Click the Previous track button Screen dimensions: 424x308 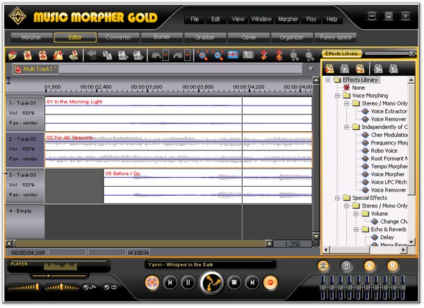[x=170, y=282]
